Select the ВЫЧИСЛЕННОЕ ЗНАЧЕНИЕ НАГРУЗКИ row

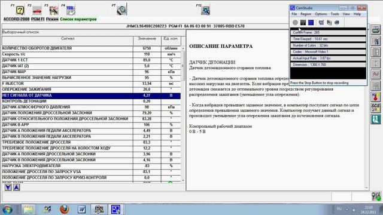pos(92,78)
